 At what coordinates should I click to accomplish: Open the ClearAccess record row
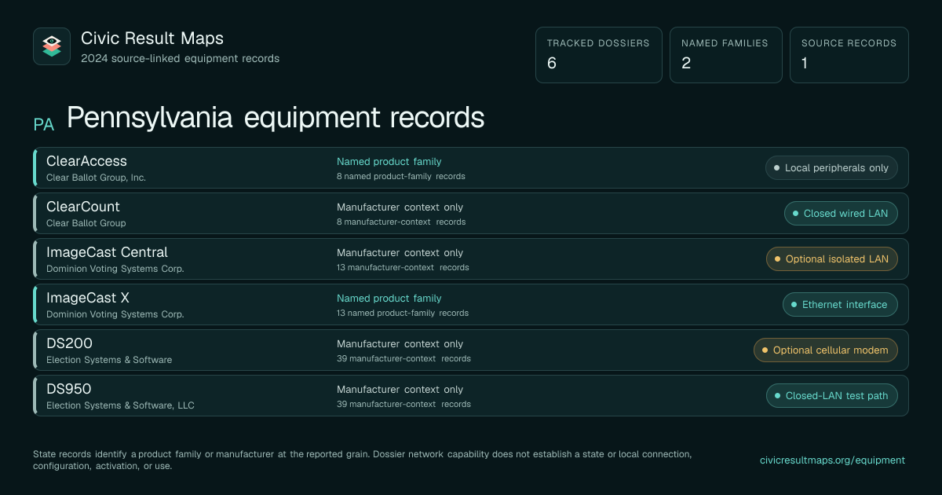[x=471, y=167]
